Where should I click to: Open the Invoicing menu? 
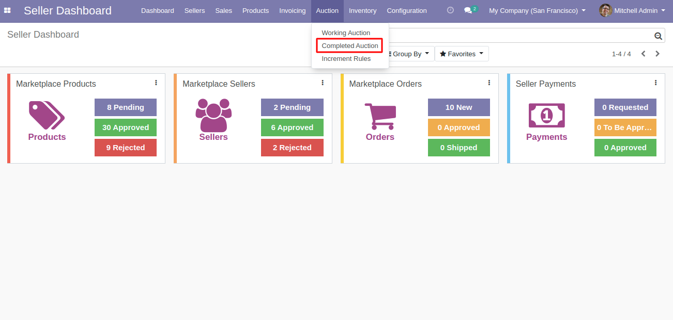click(293, 10)
